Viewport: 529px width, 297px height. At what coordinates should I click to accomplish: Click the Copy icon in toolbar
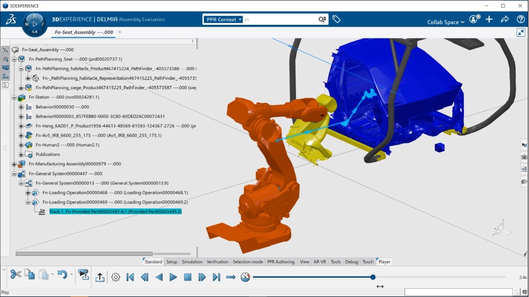(30, 274)
